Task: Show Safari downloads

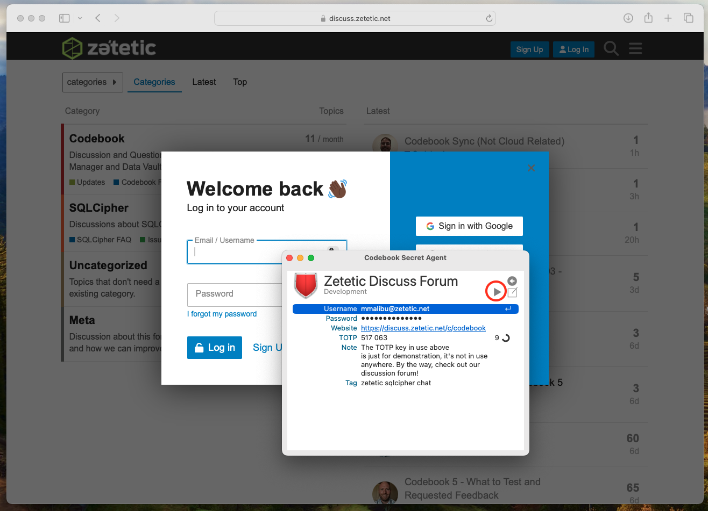Action: click(628, 18)
